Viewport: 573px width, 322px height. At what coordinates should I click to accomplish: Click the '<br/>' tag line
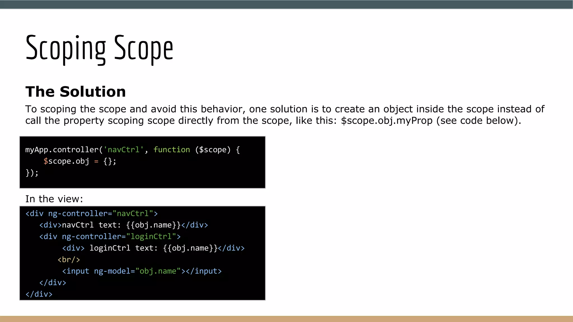69,260
